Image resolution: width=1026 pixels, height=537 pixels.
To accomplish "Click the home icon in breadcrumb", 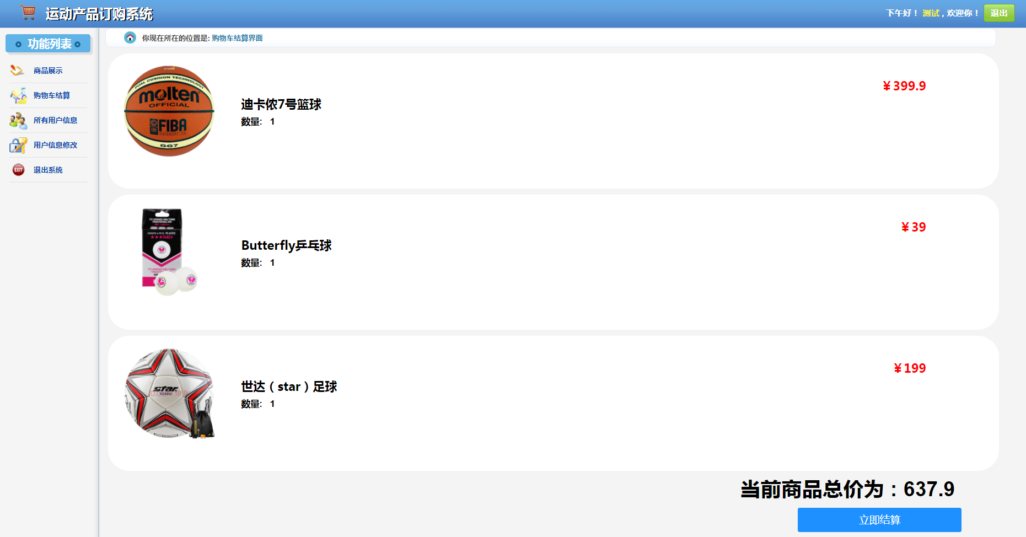I will [130, 37].
